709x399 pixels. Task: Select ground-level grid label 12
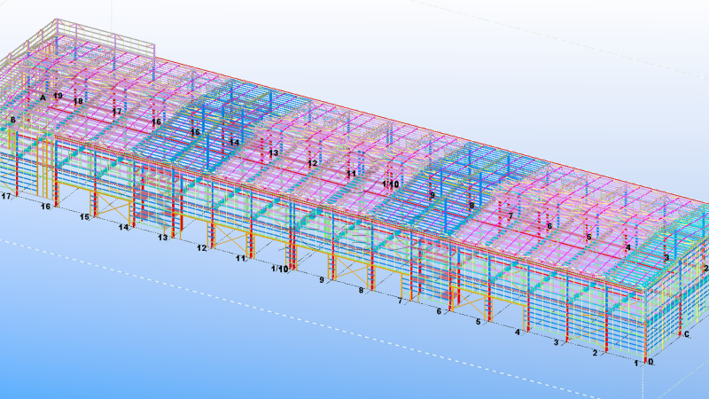(x=201, y=248)
